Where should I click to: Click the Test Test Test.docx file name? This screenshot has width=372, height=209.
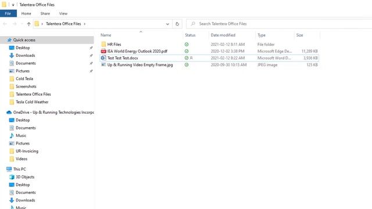(123, 58)
